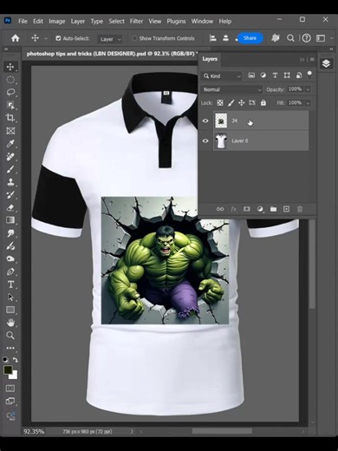Select the Eyedropper tool
Image resolution: width=338 pixels, height=451 pixels.
[x=10, y=143]
